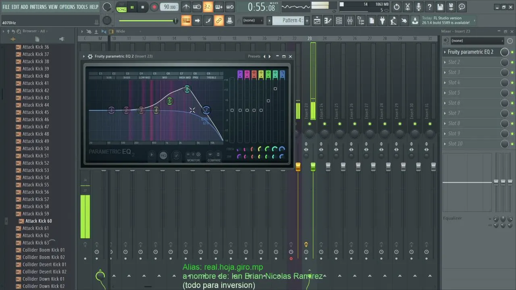The height and width of the screenshot is (290, 516).
Task: Open the EQ plugin gear settings icon
Action: click(x=90, y=56)
